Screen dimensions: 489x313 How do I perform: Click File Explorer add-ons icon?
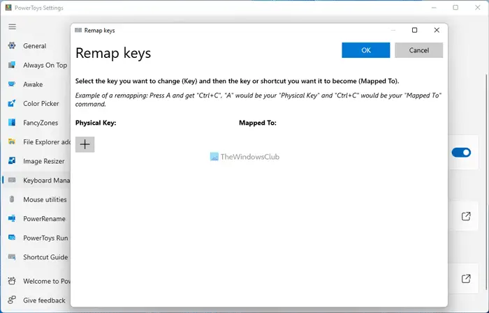coord(12,142)
